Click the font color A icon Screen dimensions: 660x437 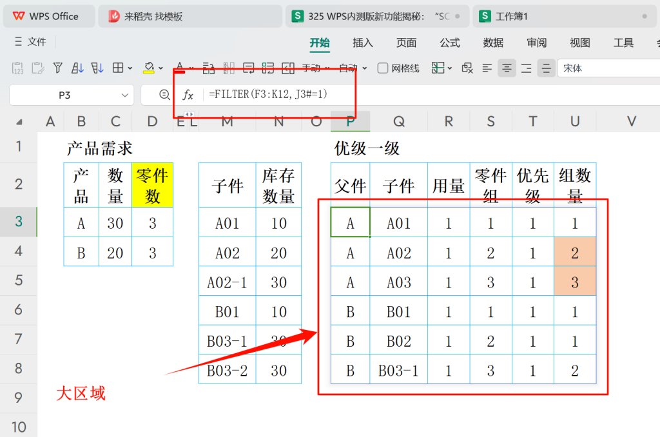click(180, 68)
